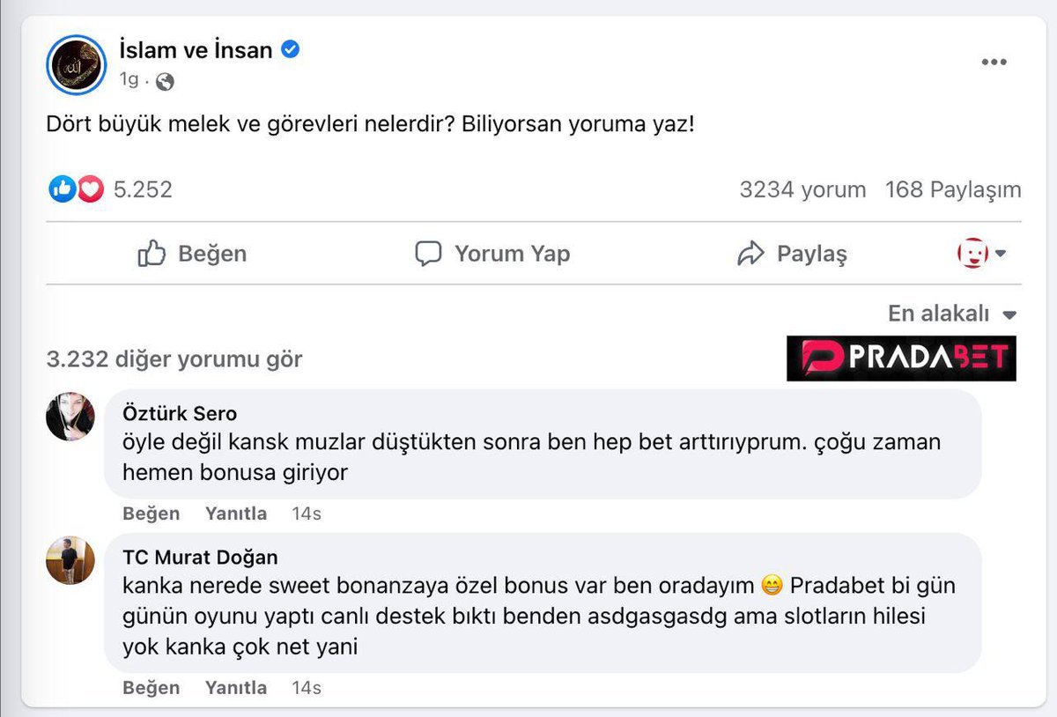Open 3.232 diğer yorumu gör link

coord(174,359)
